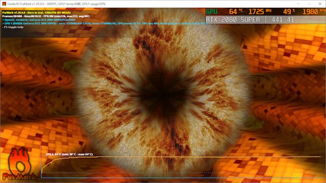Minimize the FurMark window
Image resolution: width=326 pixels, height=183 pixels.
pos(298,4)
